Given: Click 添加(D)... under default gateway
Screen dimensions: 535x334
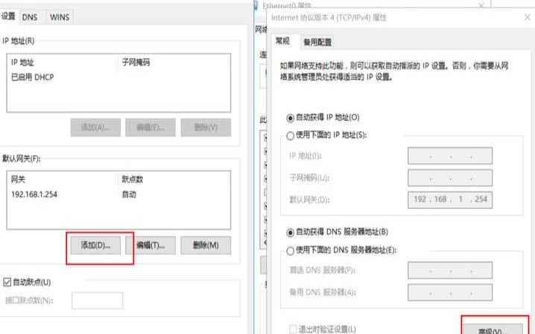Looking at the screenshot, I should pyautogui.click(x=95, y=245).
